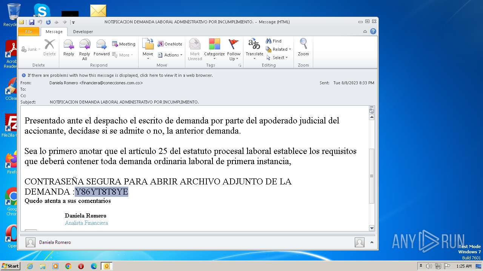483x271 pixels.
Task: Open Tags group dialog launcher
Action: [240, 65]
